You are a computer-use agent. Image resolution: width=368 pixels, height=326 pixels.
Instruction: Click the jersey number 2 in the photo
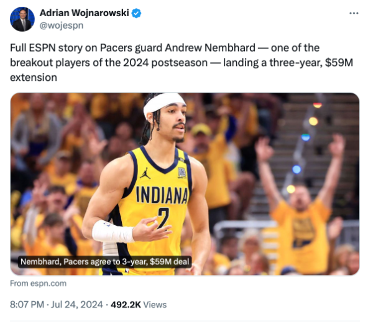163,218
